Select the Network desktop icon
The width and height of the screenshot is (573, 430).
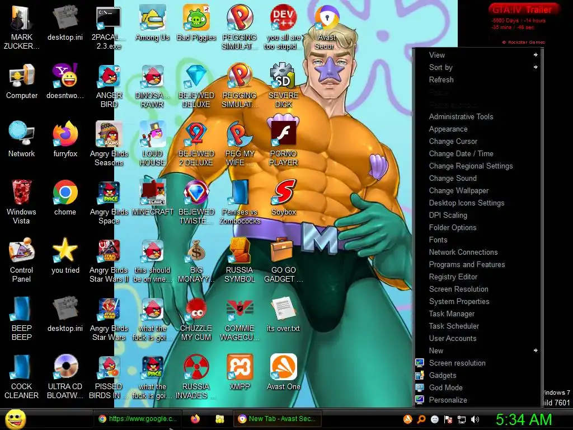click(22, 139)
